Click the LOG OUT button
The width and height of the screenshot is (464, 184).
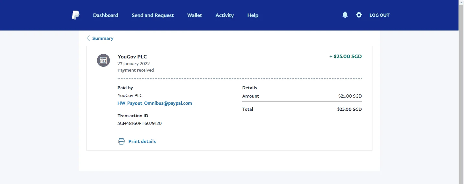[380, 15]
